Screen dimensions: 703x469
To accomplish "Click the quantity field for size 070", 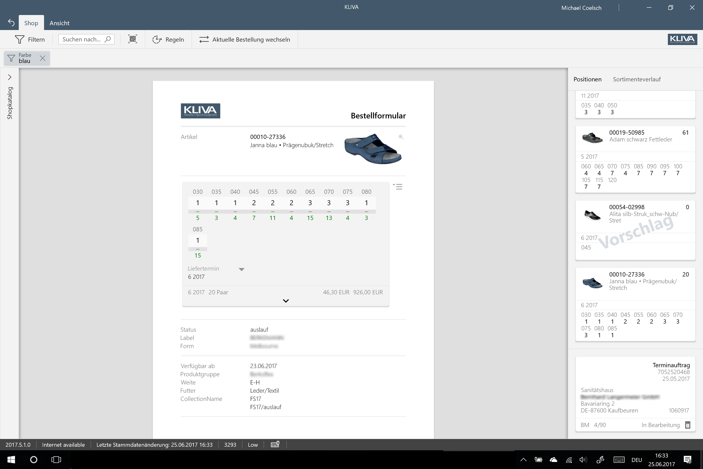I will coord(329,203).
